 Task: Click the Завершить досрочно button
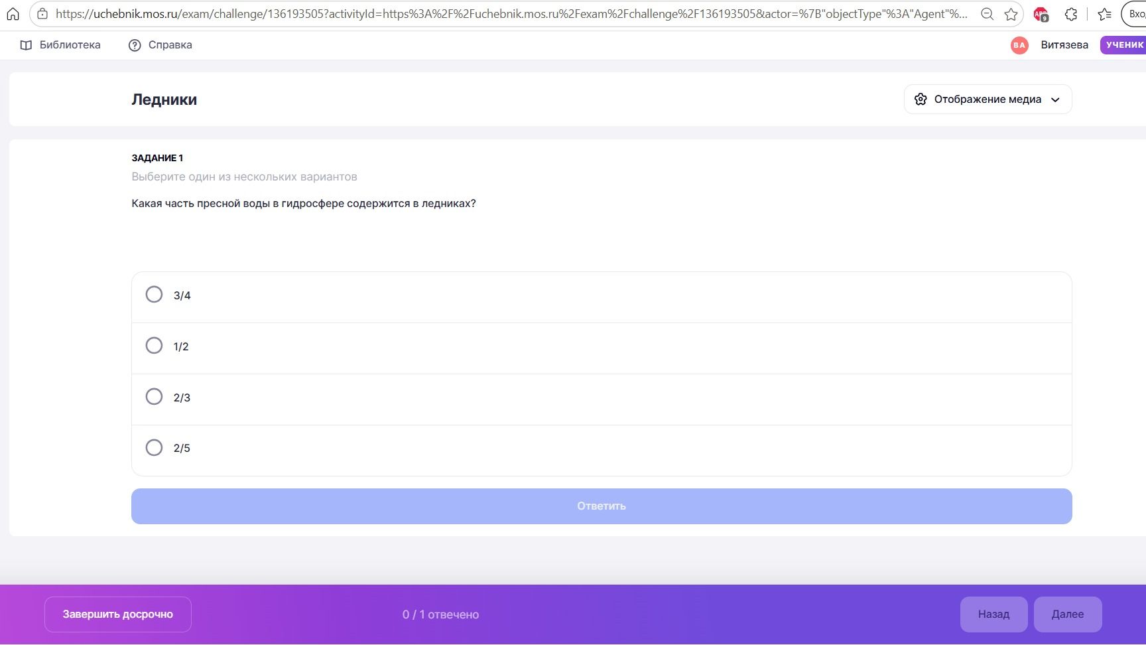click(x=118, y=614)
